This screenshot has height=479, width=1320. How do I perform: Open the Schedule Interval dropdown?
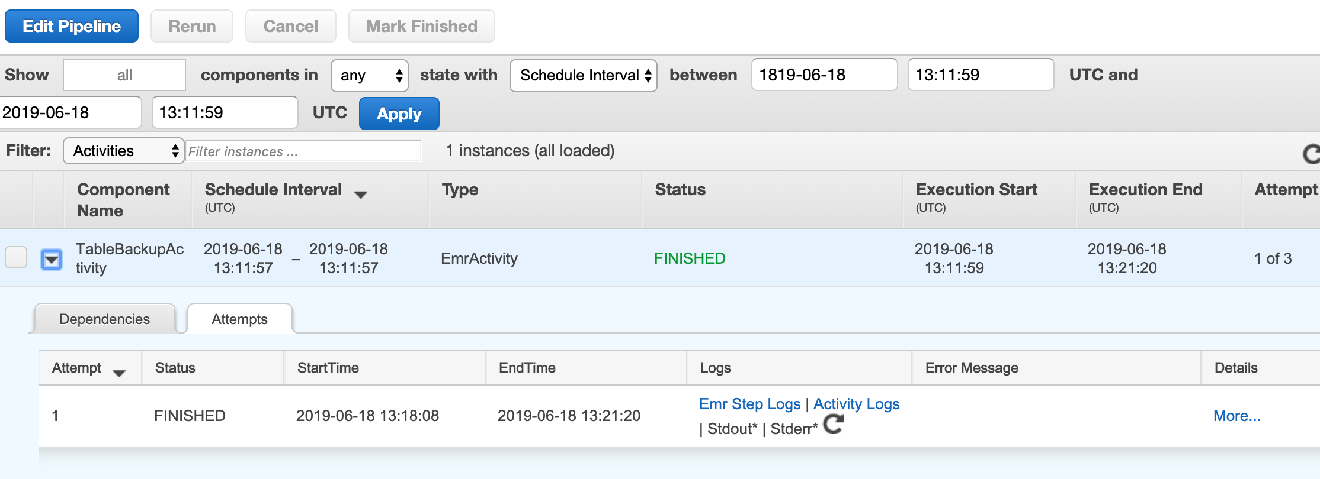584,75
